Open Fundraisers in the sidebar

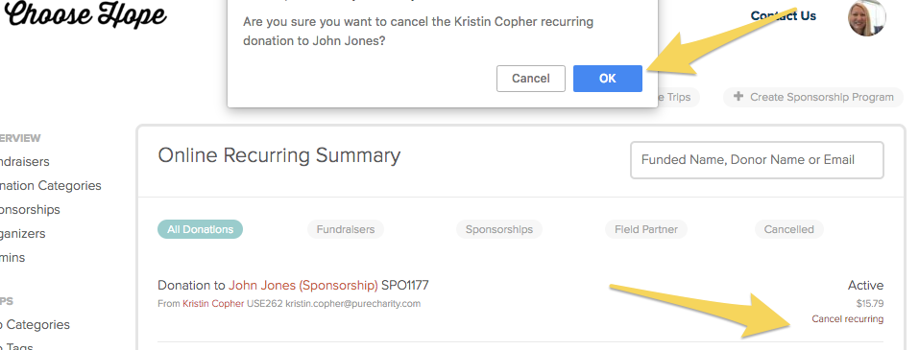tap(23, 161)
